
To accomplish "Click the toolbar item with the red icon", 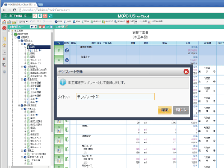I will [x=130, y=21].
